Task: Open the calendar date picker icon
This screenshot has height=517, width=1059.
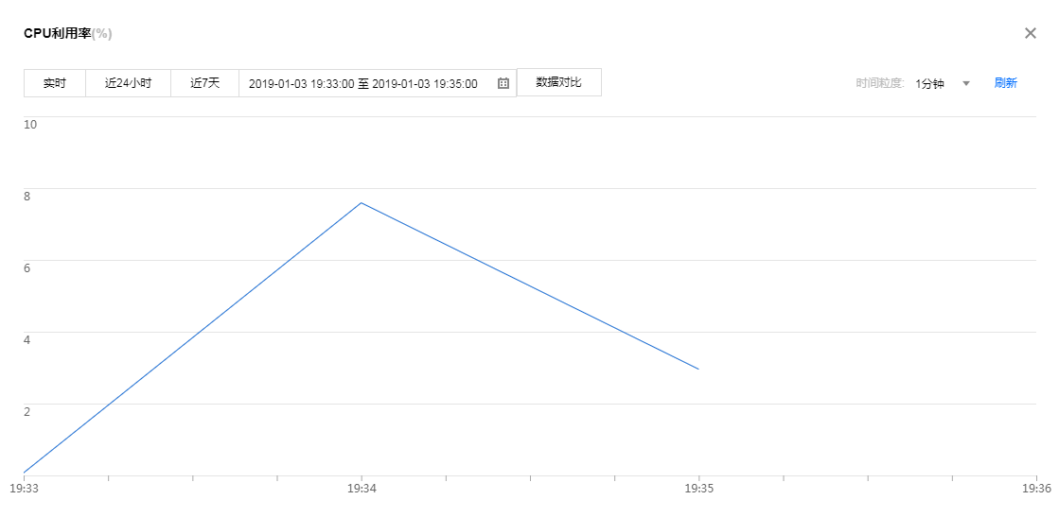Action: [503, 83]
